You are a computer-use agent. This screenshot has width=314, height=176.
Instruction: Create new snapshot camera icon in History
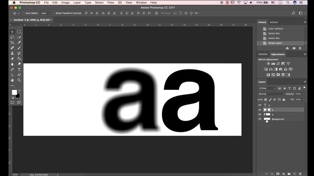pos(294,48)
